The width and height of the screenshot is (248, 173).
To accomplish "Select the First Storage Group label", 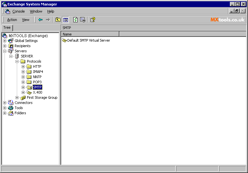I will 42,97.
